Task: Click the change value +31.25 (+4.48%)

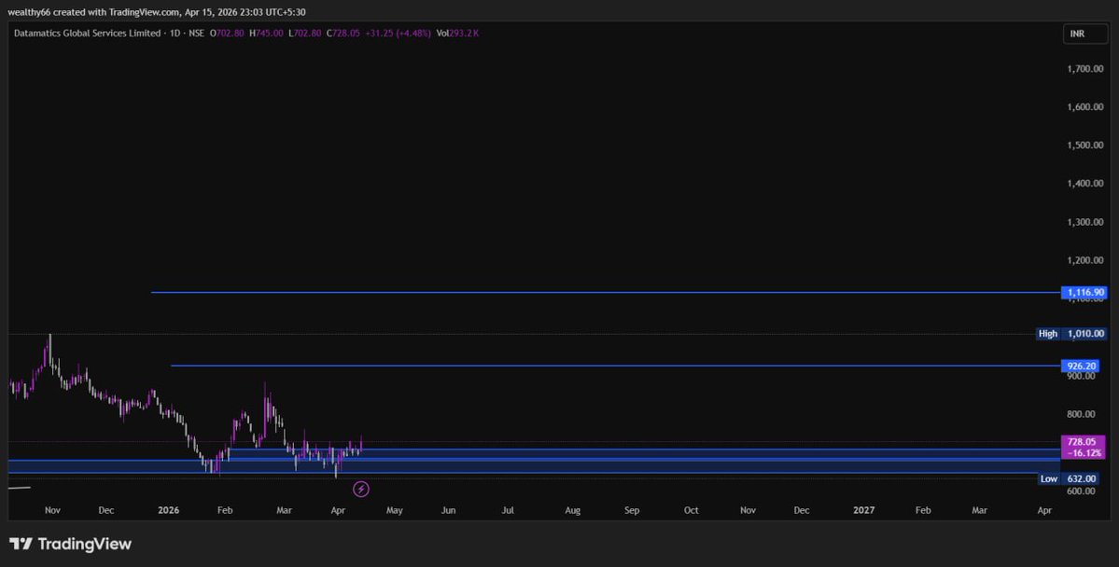Action: pyautogui.click(x=399, y=34)
